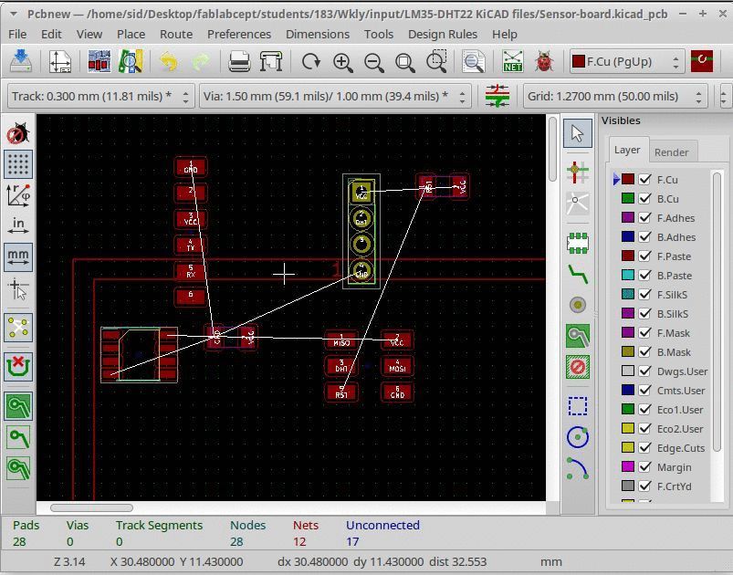The height and width of the screenshot is (575, 733).
Task: Uncheck Edge.Cuts layer visibility
Action: click(644, 448)
